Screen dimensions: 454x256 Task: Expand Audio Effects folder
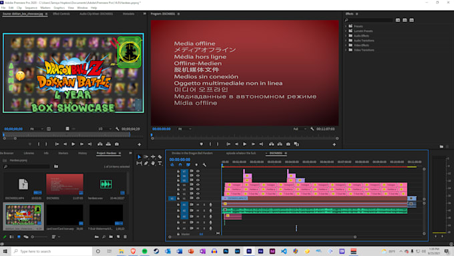click(x=346, y=35)
